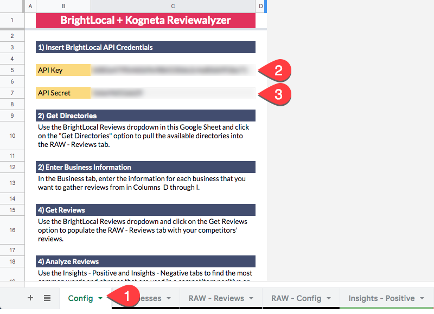Select the Get Directories section header cell

145,115
